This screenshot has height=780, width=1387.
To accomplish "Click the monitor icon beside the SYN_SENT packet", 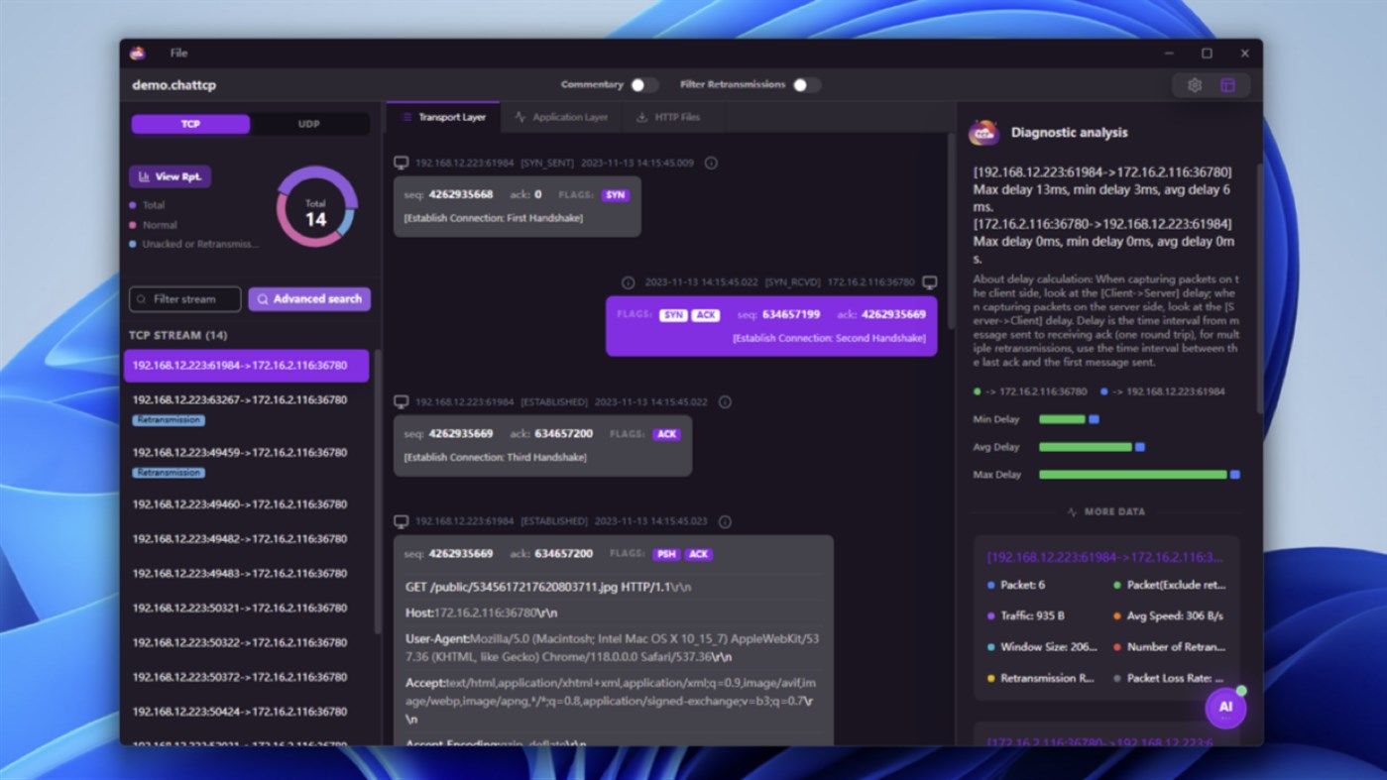I will pyautogui.click(x=401, y=163).
